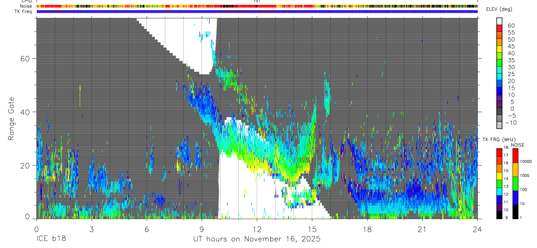Click the 'TX Freq' row label at top
This screenshot has width=537, height=248.
24,11
